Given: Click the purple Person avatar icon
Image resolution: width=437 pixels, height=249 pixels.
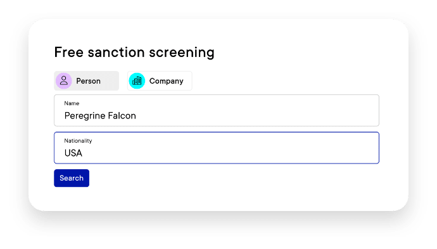Looking at the screenshot, I should (x=64, y=81).
